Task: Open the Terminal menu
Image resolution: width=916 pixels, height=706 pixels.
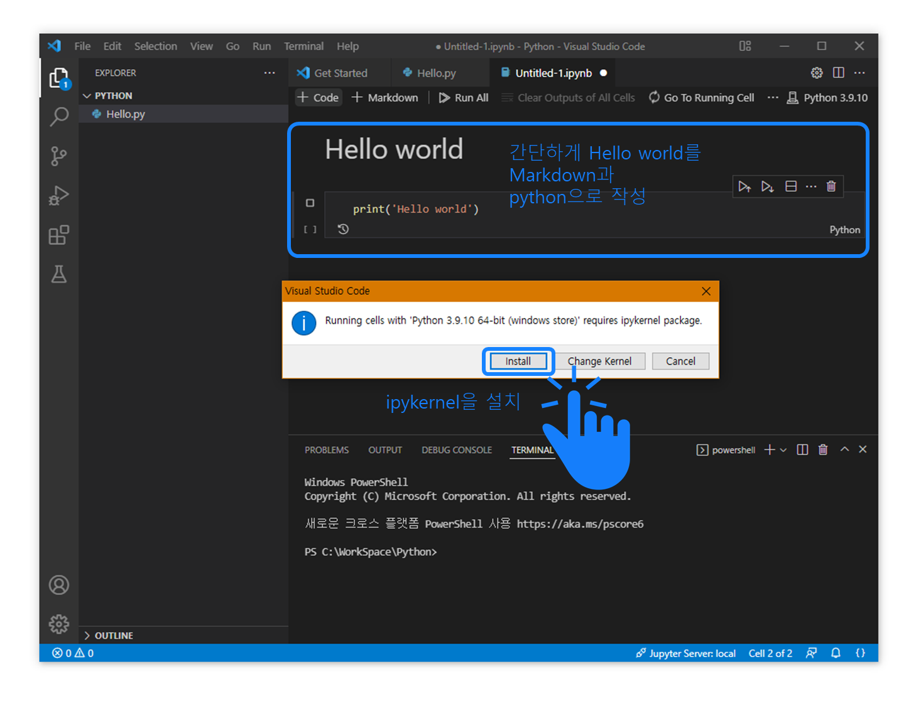Action: pos(303,46)
